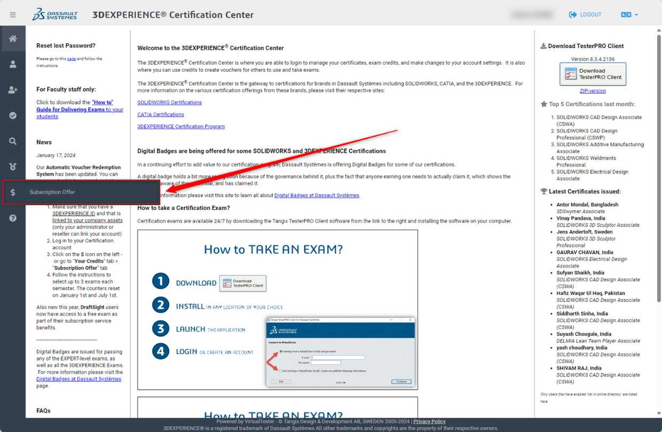This screenshot has height=432, width=662.
Task: Log out using the LOGOUT button
Action: point(585,14)
